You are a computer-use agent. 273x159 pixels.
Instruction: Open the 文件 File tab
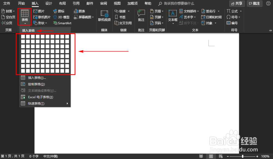tap(7, 3)
